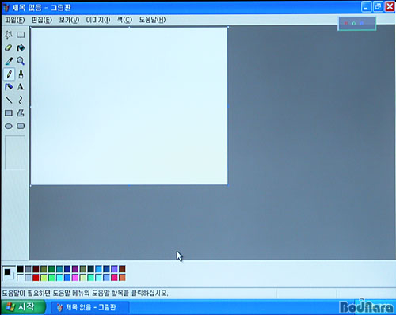Select the Magnifier tool

21,61
